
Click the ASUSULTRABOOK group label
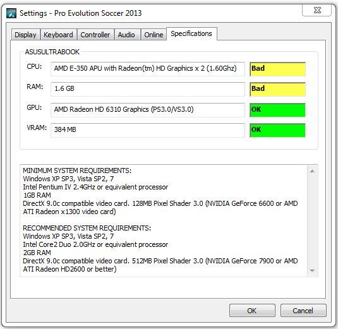52,52
